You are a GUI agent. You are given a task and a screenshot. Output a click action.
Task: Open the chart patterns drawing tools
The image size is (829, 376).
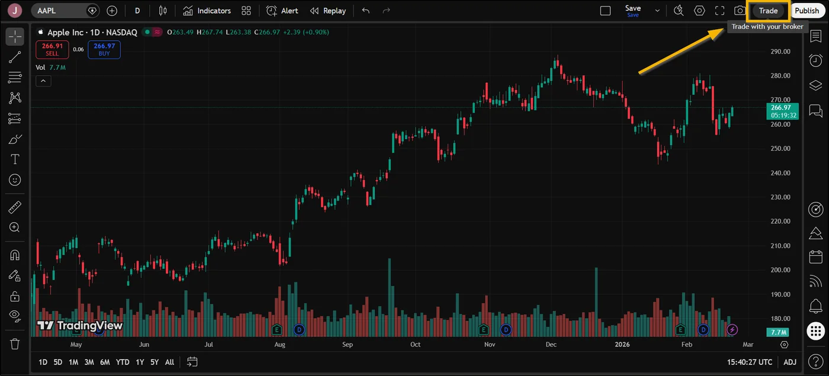point(15,98)
